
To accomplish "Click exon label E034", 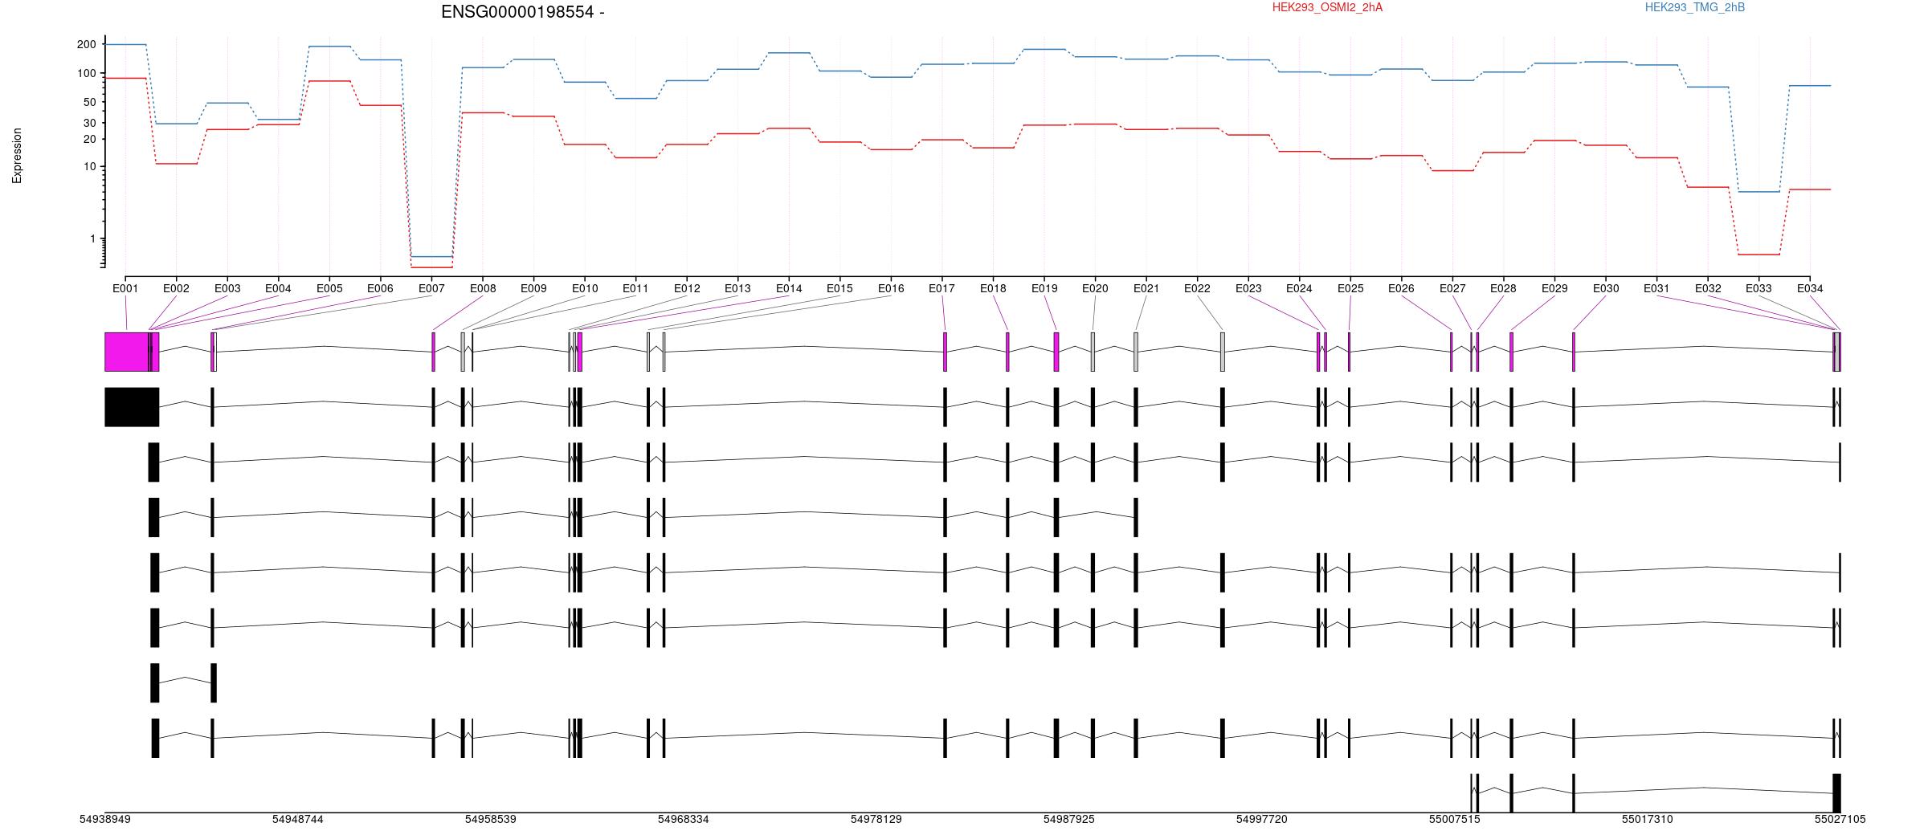I will coord(1810,288).
